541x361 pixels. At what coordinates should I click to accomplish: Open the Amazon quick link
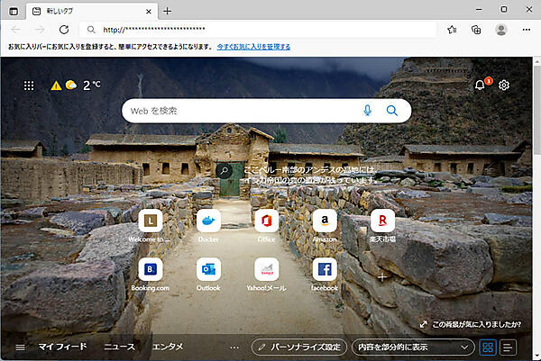pos(325,225)
